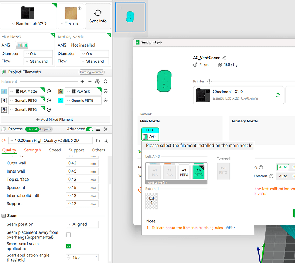This screenshot has width=295, height=263.
Task: Open the Bambu Lab X2D printer selector
Action: (29, 16)
